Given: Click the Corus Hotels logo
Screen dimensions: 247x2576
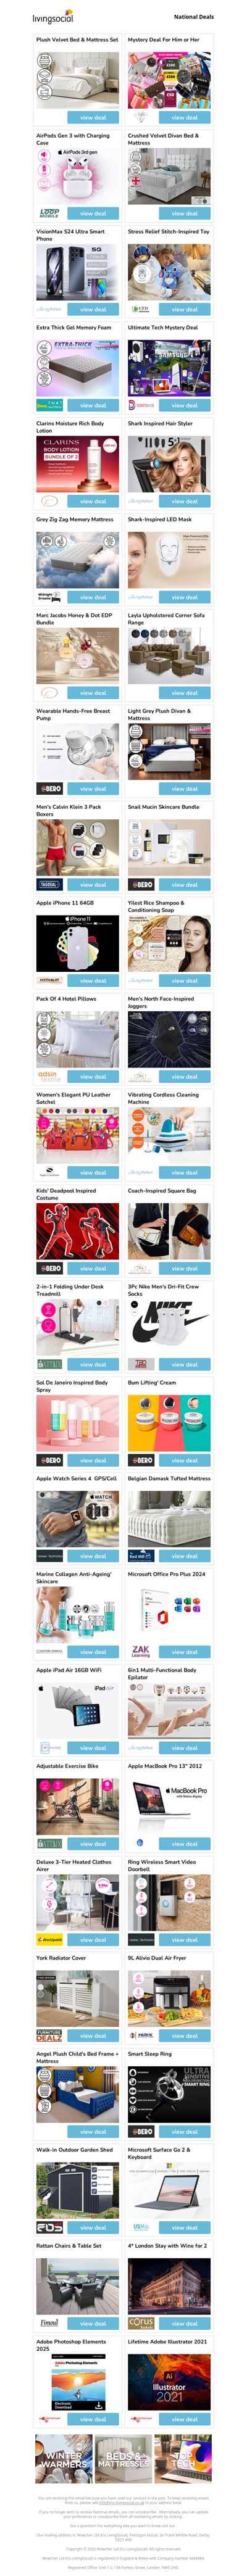Looking at the screenshot, I should (141, 2324).
